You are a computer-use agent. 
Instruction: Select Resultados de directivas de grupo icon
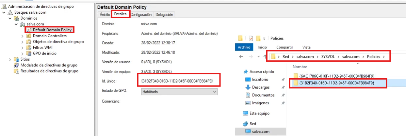pyautogui.click(x=16, y=71)
